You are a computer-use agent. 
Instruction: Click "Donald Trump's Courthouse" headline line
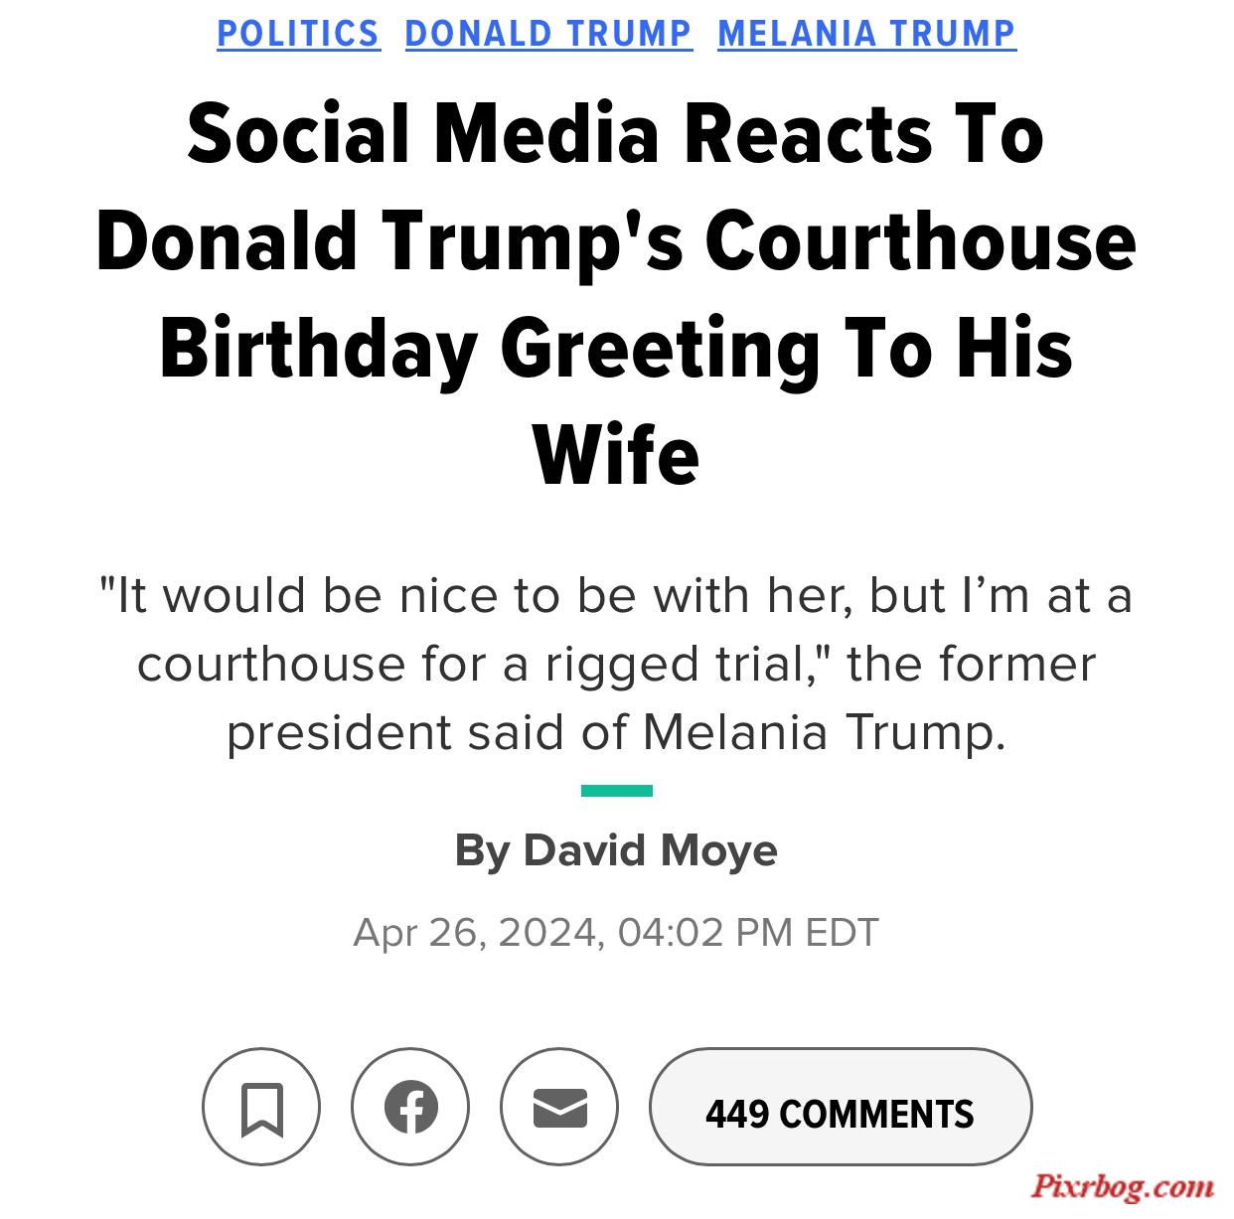click(616, 240)
